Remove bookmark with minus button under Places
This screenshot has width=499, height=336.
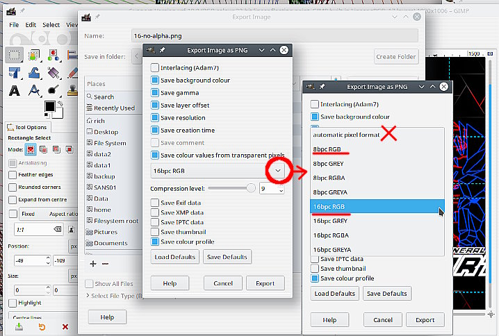pyautogui.click(x=106, y=264)
